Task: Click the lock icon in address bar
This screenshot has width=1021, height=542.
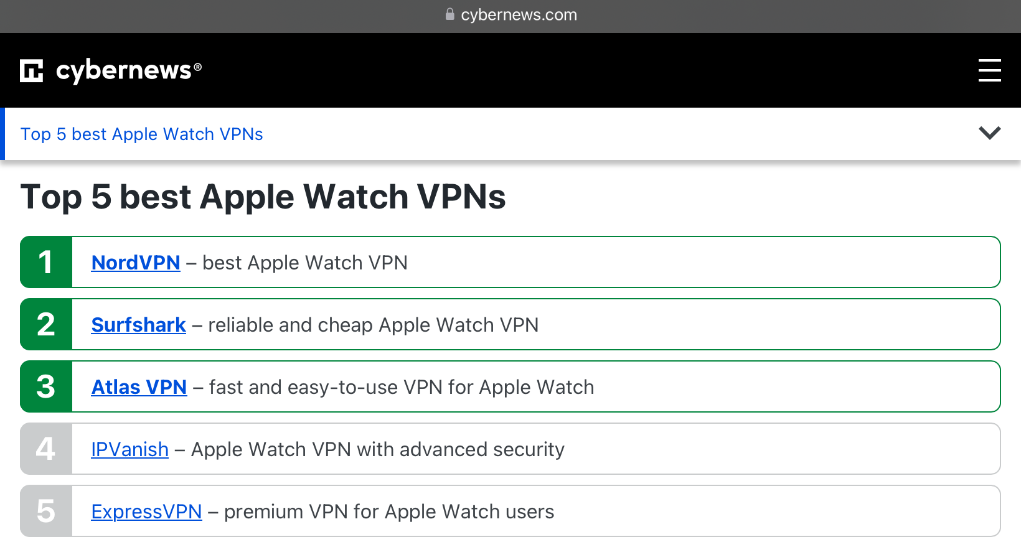Action: [x=449, y=14]
